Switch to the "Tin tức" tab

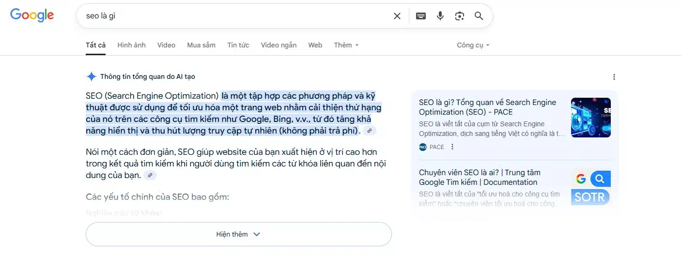[238, 45]
